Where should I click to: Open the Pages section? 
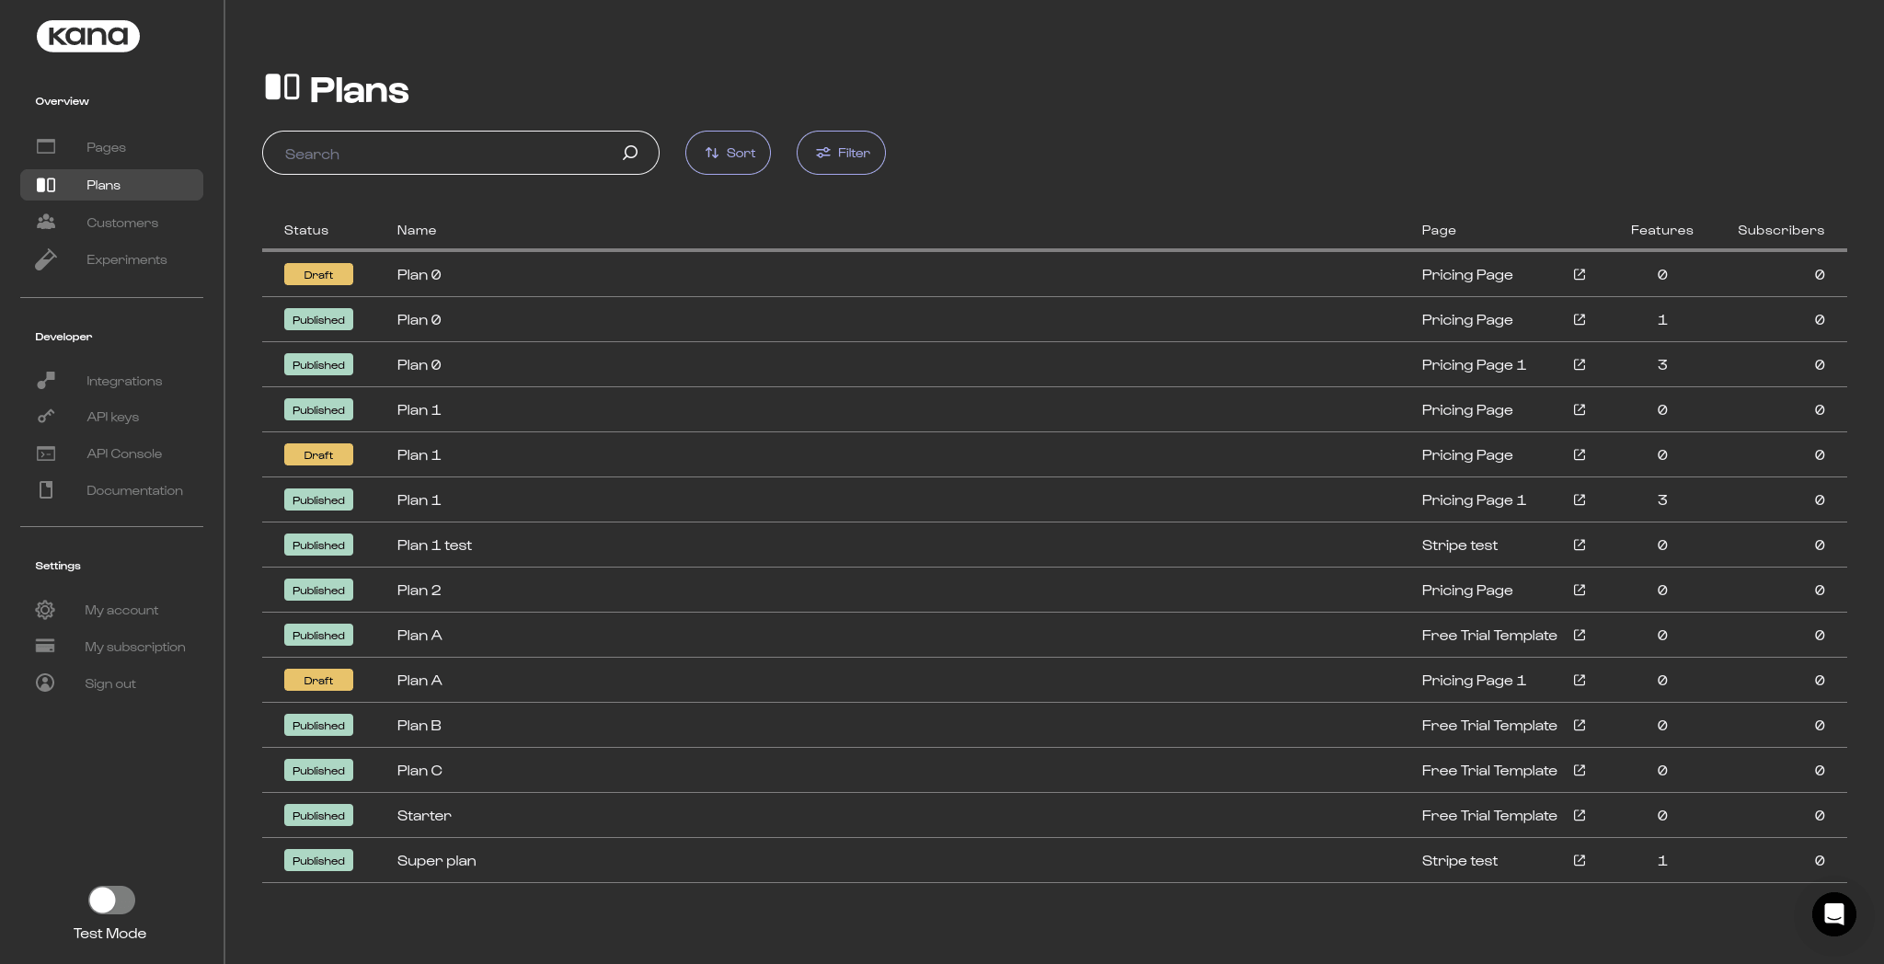(106, 147)
